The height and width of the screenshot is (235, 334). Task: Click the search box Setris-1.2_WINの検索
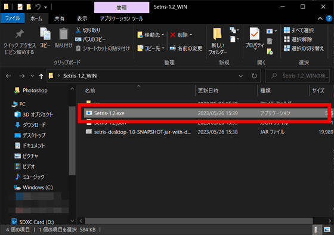(x=298, y=76)
